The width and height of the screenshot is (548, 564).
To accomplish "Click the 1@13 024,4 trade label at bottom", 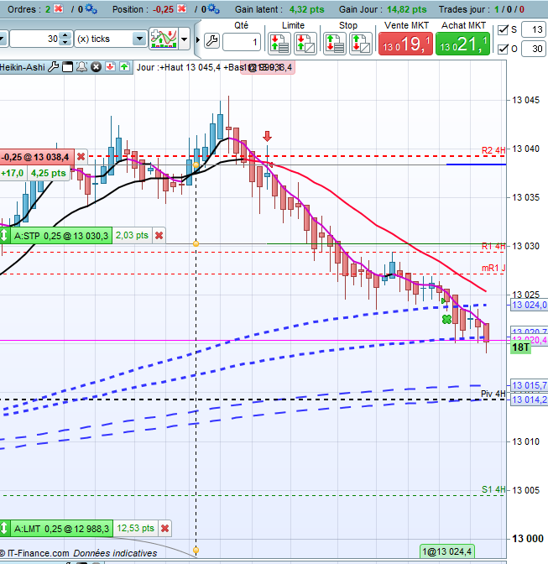I will coord(447,551).
